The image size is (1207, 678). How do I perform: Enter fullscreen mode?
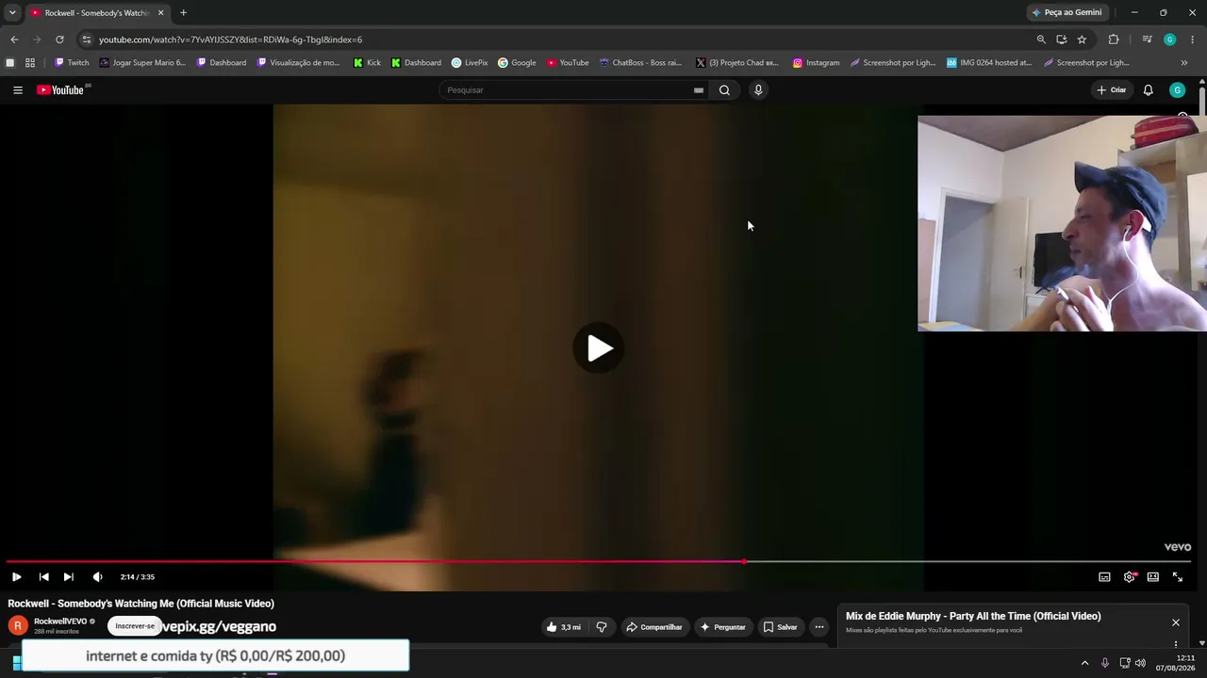coord(1178,576)
